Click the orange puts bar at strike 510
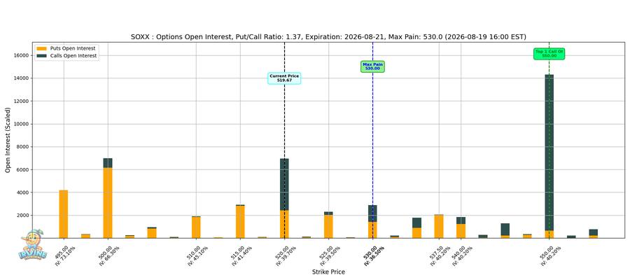This screenshot has height=280, width=630. tap(196, 227)
